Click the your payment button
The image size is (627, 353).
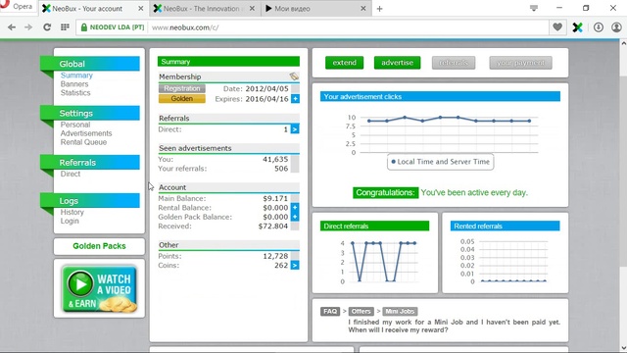pos(520,63)
